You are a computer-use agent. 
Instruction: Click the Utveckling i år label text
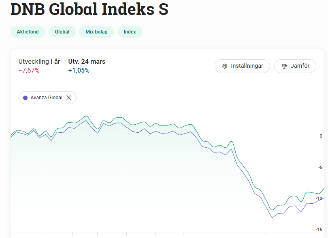(x=39, y=61)
